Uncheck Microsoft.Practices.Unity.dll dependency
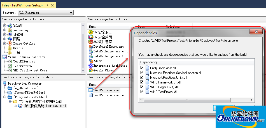Screen dimensions: 266x128 pos(142,77)
